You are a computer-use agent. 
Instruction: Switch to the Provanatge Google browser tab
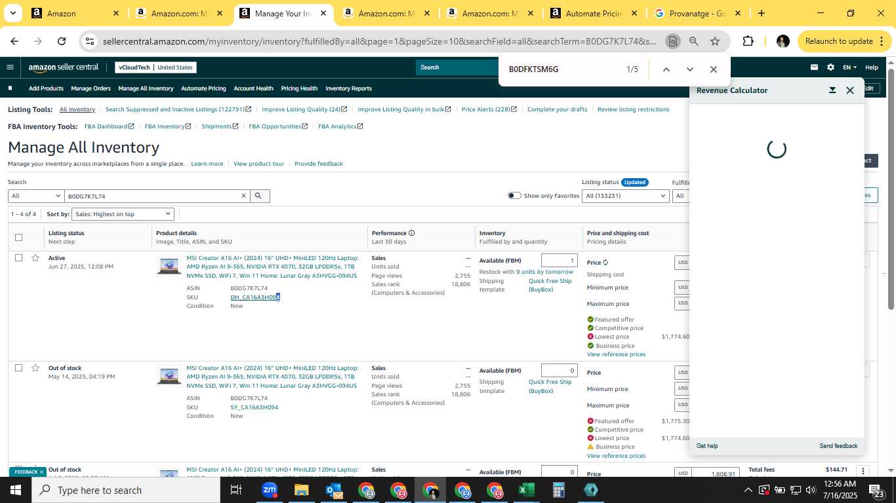[697, 13]
